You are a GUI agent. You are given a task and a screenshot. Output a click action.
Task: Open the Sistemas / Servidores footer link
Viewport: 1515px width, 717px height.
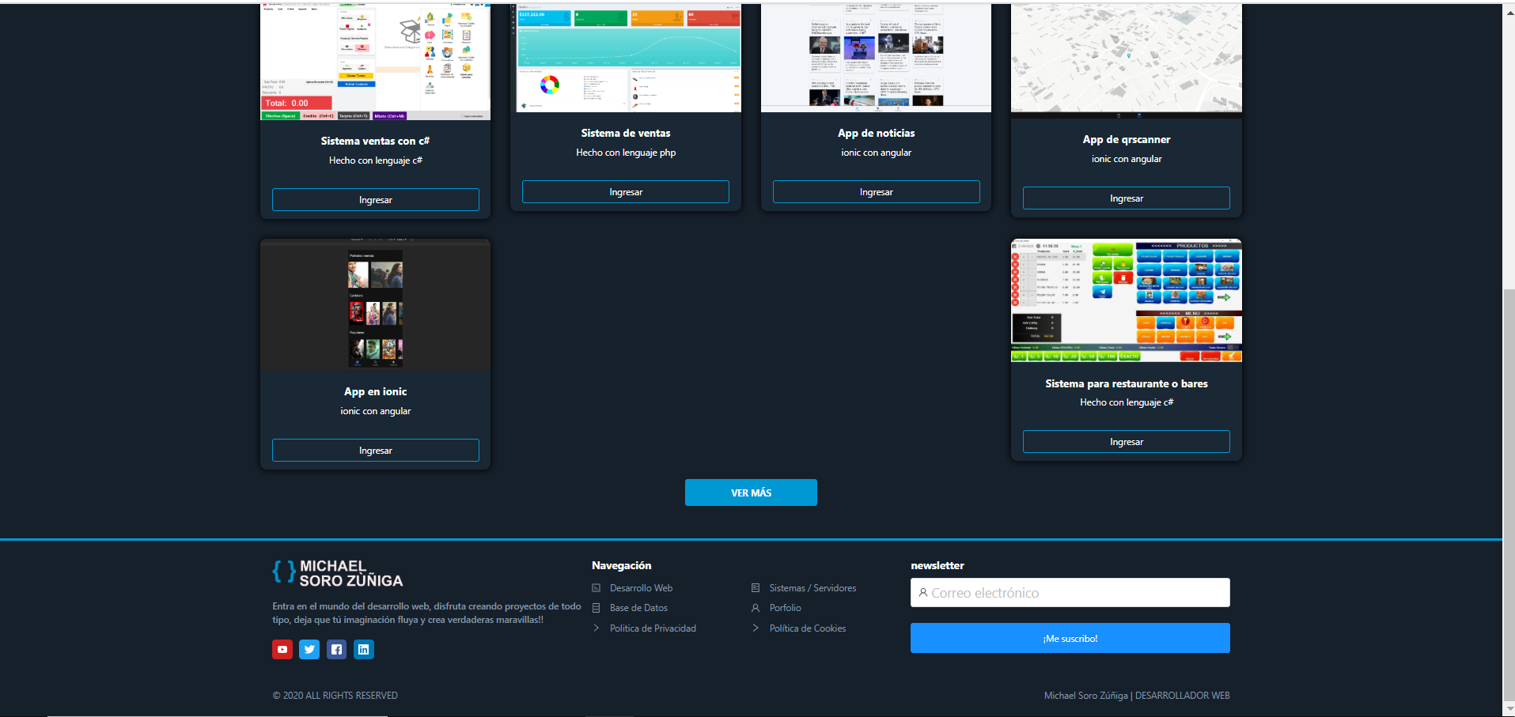(x=812, y=588)
